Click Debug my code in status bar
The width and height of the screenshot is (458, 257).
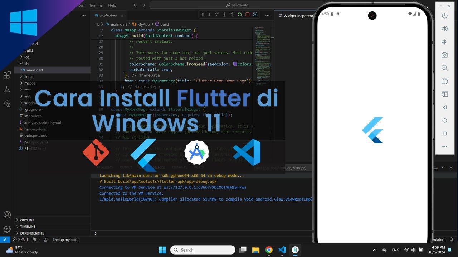(x=65, y=240)
